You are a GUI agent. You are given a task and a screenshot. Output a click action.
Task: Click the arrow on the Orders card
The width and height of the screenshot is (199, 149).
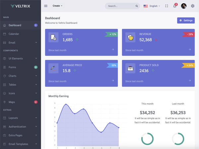[x=113, y=49]
